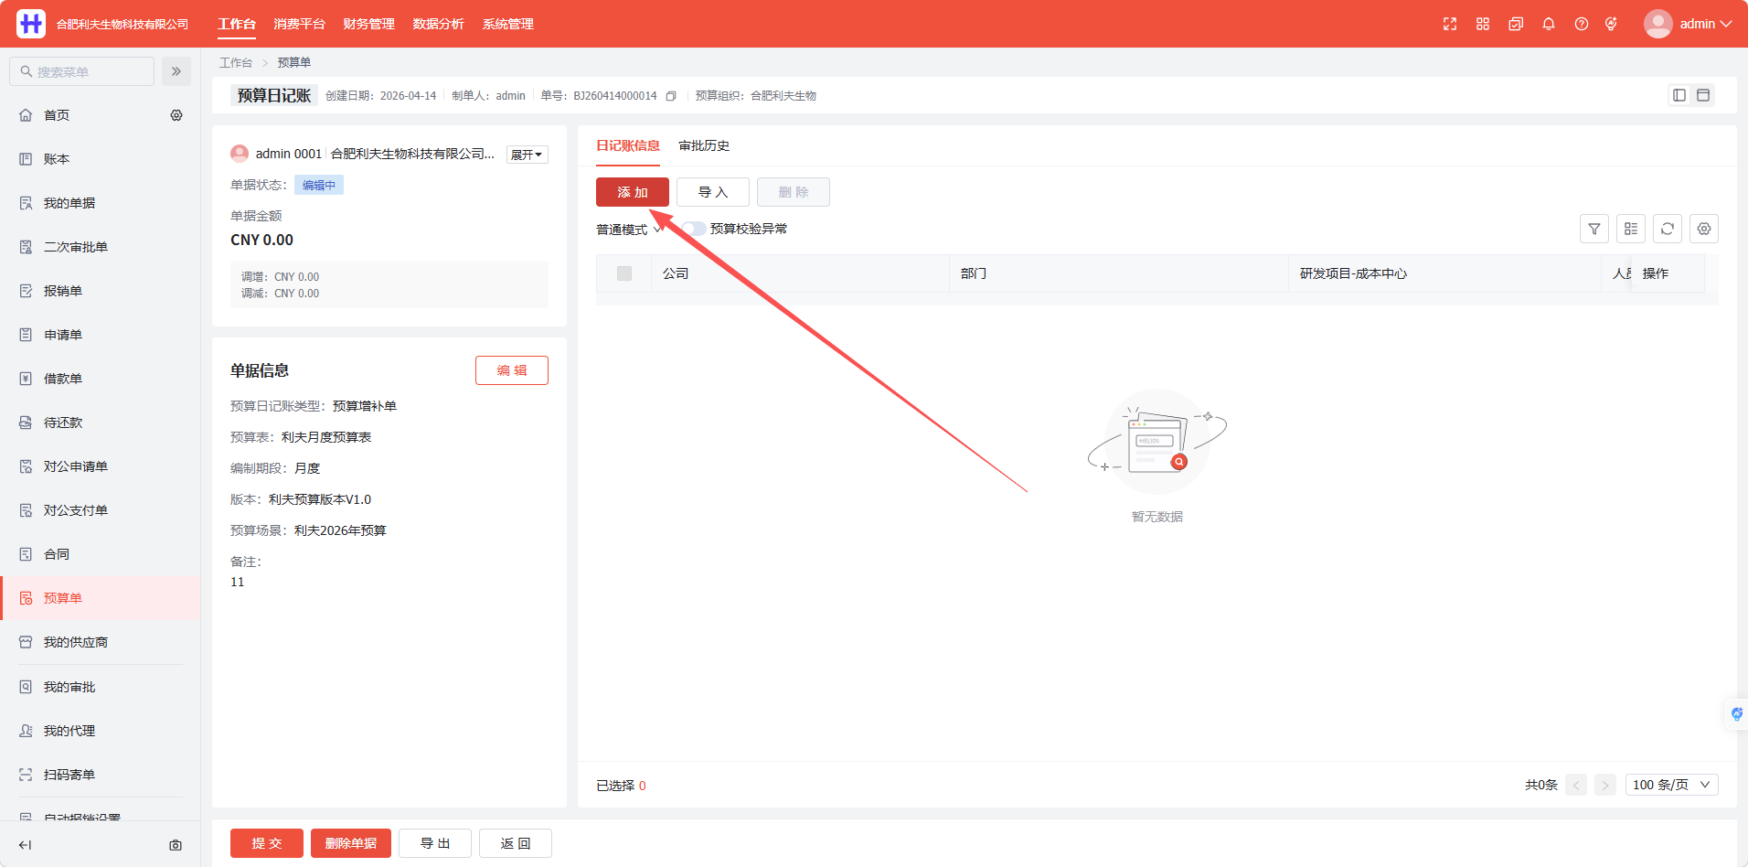Copy the document number BJ260414000014

coord(671,96)
